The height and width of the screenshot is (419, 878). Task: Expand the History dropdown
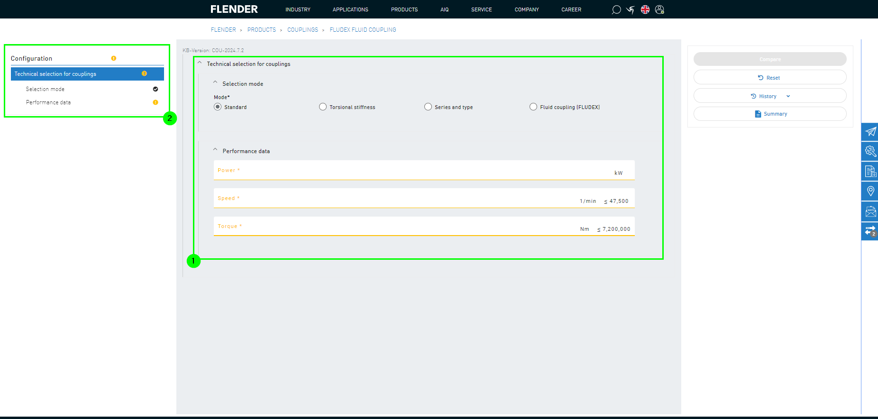[770, 96]
